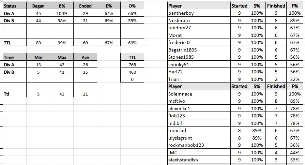Click the cell with value 460
Viewport: 305px width, 165px height.
[x=132, y=72]
